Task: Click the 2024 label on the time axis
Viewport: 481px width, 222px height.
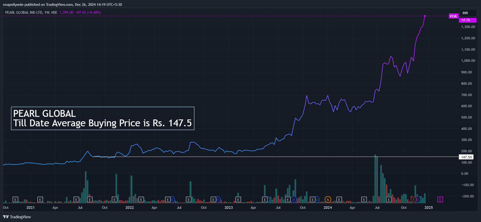Action: pos(328,207)
